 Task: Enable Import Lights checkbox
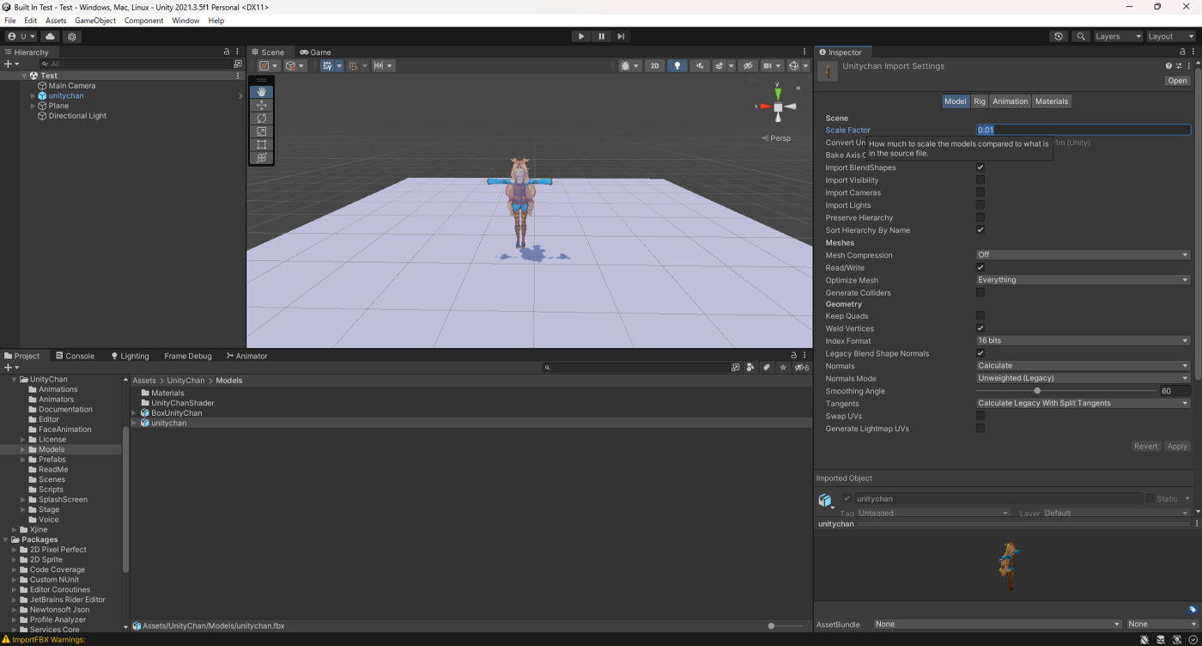(x=980, y=205)
